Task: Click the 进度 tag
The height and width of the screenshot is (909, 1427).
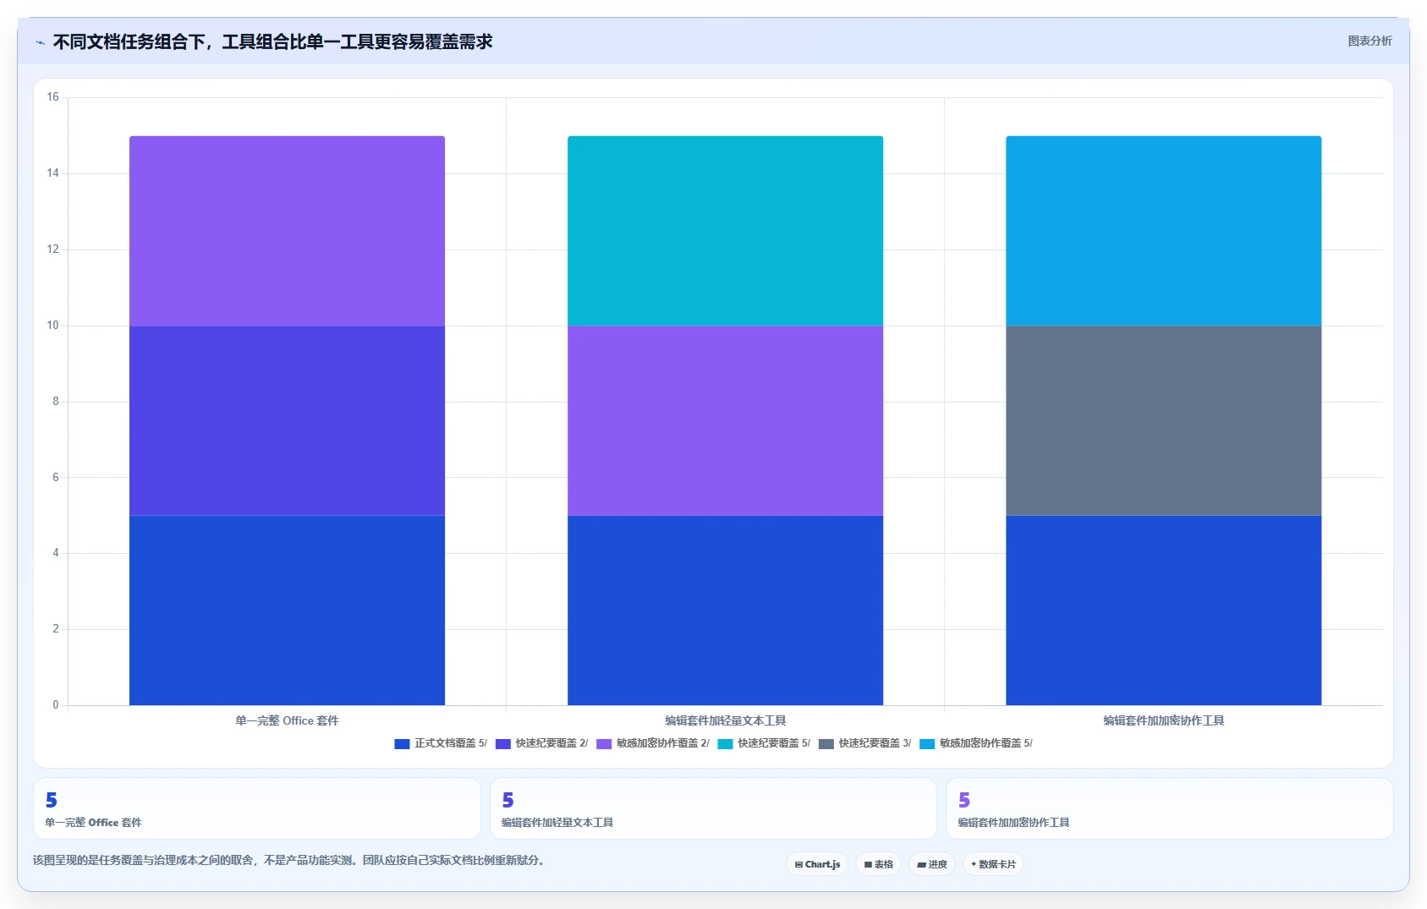Action: (x=932, y=864)
